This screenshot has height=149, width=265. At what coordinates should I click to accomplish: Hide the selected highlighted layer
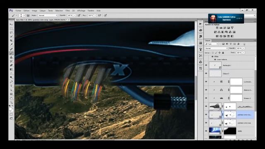pos(206,115)
